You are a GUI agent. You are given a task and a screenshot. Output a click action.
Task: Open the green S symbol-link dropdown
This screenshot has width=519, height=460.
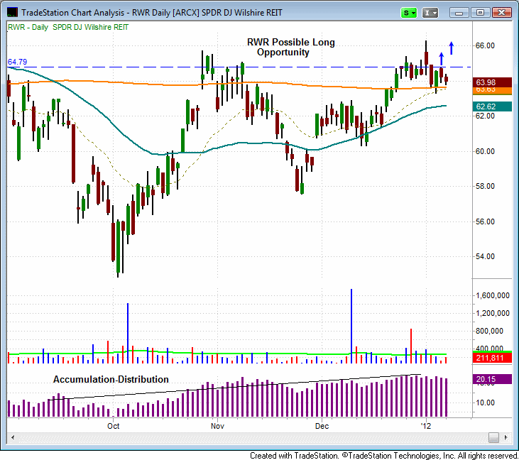coord(409,13)
